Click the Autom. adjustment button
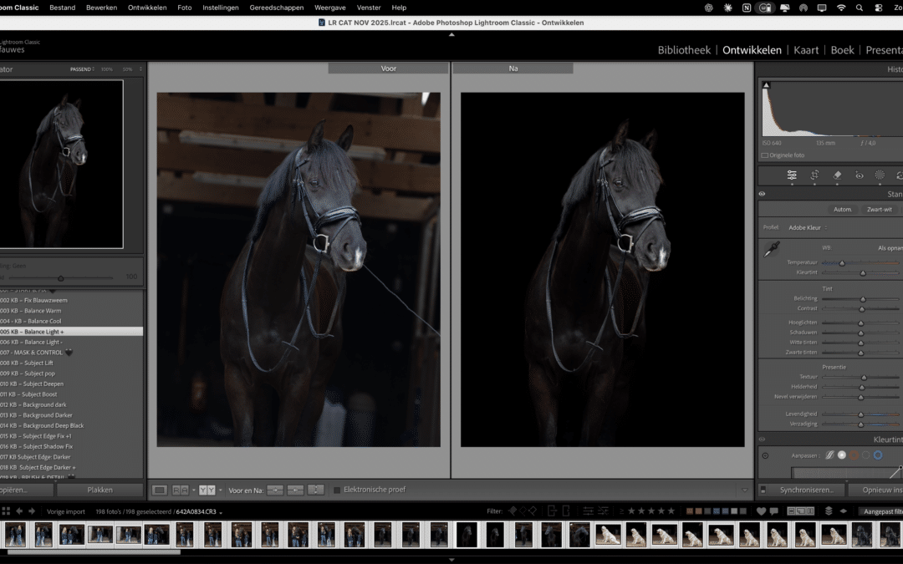 tap(842, 210)
